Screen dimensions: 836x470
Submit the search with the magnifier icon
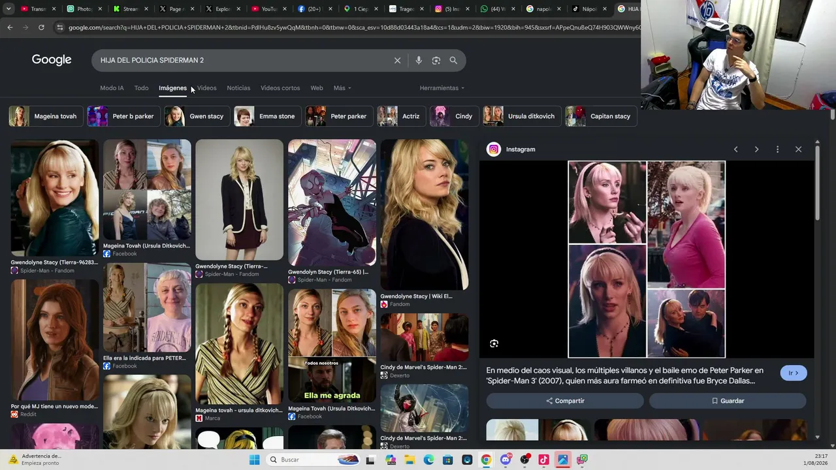click(453, 61)
